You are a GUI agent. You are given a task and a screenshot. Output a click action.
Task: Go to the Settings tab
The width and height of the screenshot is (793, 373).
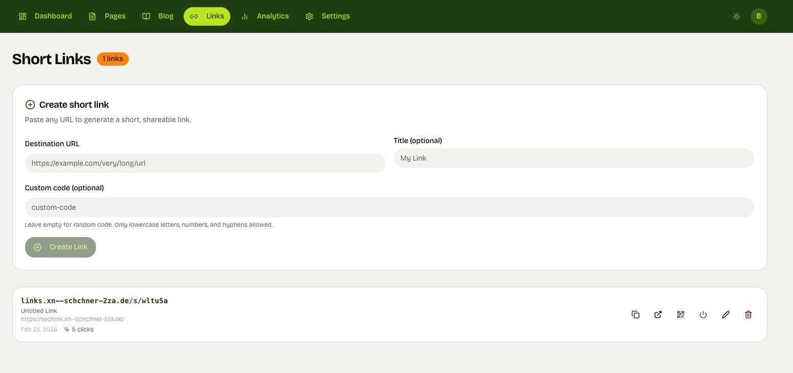click(328, 16)
